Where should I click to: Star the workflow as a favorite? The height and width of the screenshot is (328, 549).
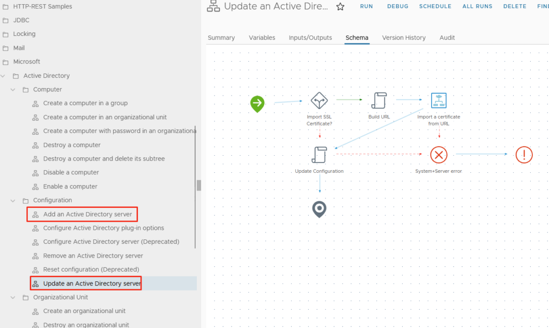click(340, 6)
